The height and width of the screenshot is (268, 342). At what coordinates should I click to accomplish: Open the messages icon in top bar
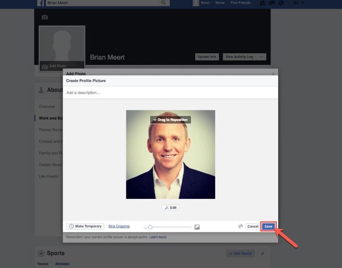[272, 3]
